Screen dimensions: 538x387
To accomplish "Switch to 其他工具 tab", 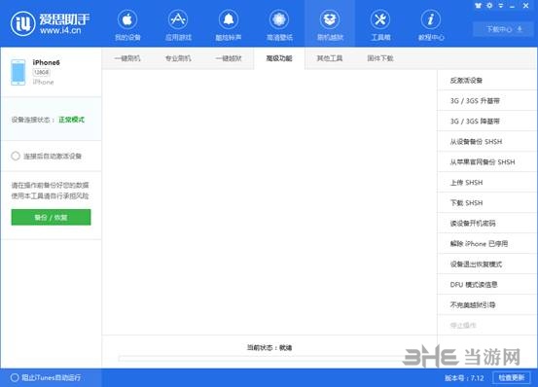I will click(330, 58).
